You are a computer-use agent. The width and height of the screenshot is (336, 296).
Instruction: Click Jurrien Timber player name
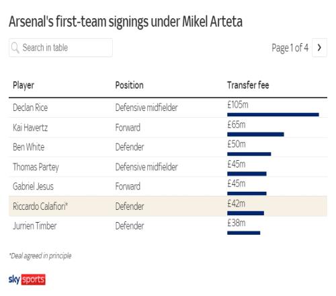click(35, 226)
